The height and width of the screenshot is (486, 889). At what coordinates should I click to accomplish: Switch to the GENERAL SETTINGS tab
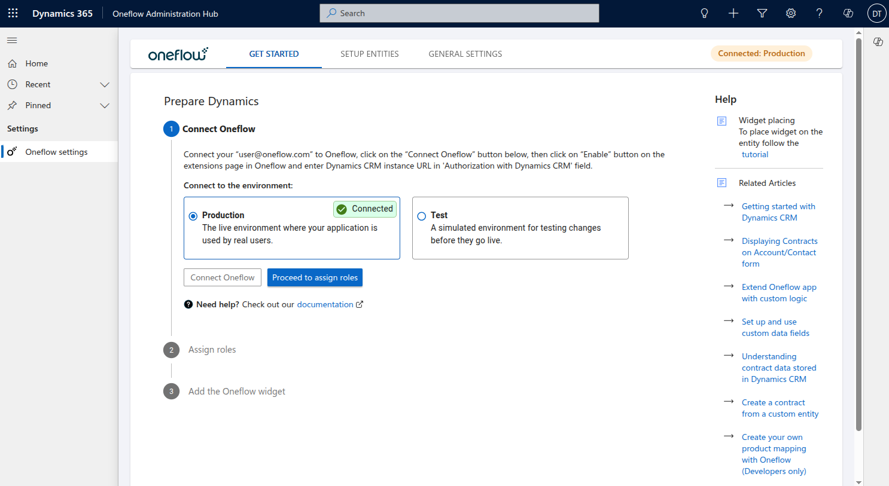tap(465, 54)
